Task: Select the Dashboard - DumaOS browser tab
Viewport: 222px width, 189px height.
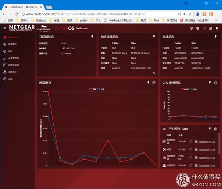Action: (x=23, y=7)
